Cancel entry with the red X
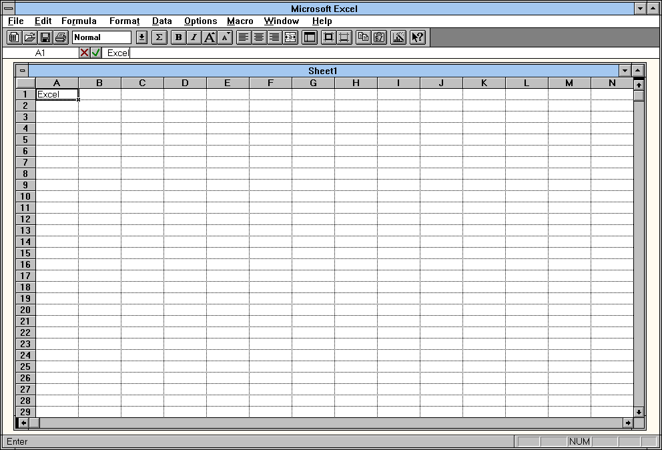662x450 pixels. point(85,53)
